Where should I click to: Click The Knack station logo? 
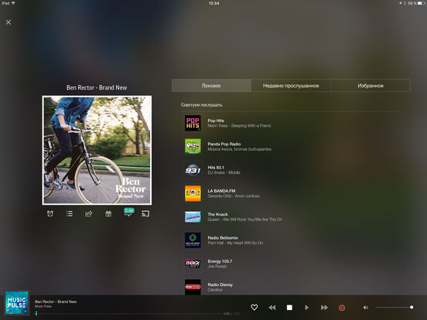[193, 217]
